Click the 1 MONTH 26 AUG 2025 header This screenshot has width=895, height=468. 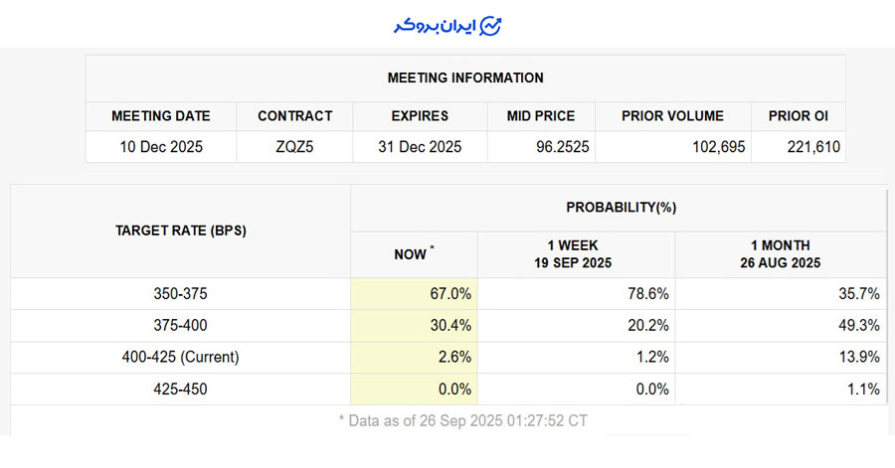pyautogui.click(x=780, y=254)
